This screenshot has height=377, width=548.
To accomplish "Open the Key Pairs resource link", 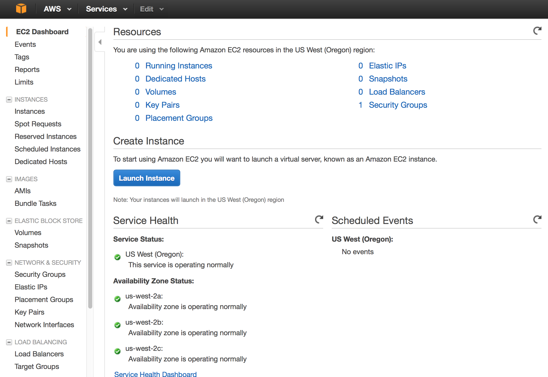I will point(162,105).
